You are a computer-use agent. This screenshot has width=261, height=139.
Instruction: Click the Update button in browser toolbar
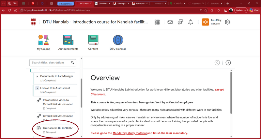241,10
